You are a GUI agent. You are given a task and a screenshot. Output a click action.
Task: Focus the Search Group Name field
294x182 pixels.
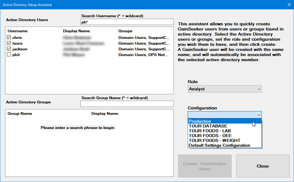(x=127, y=104)
